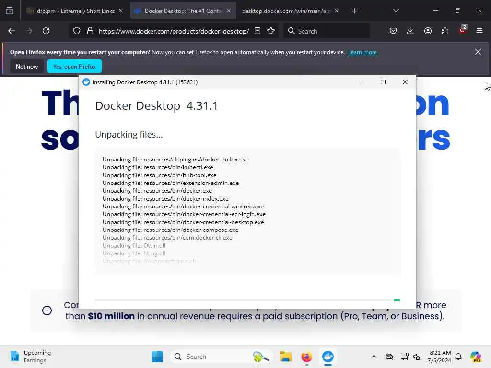
Task: Show hidden system tray icons
Action: [x=374, y=356]
